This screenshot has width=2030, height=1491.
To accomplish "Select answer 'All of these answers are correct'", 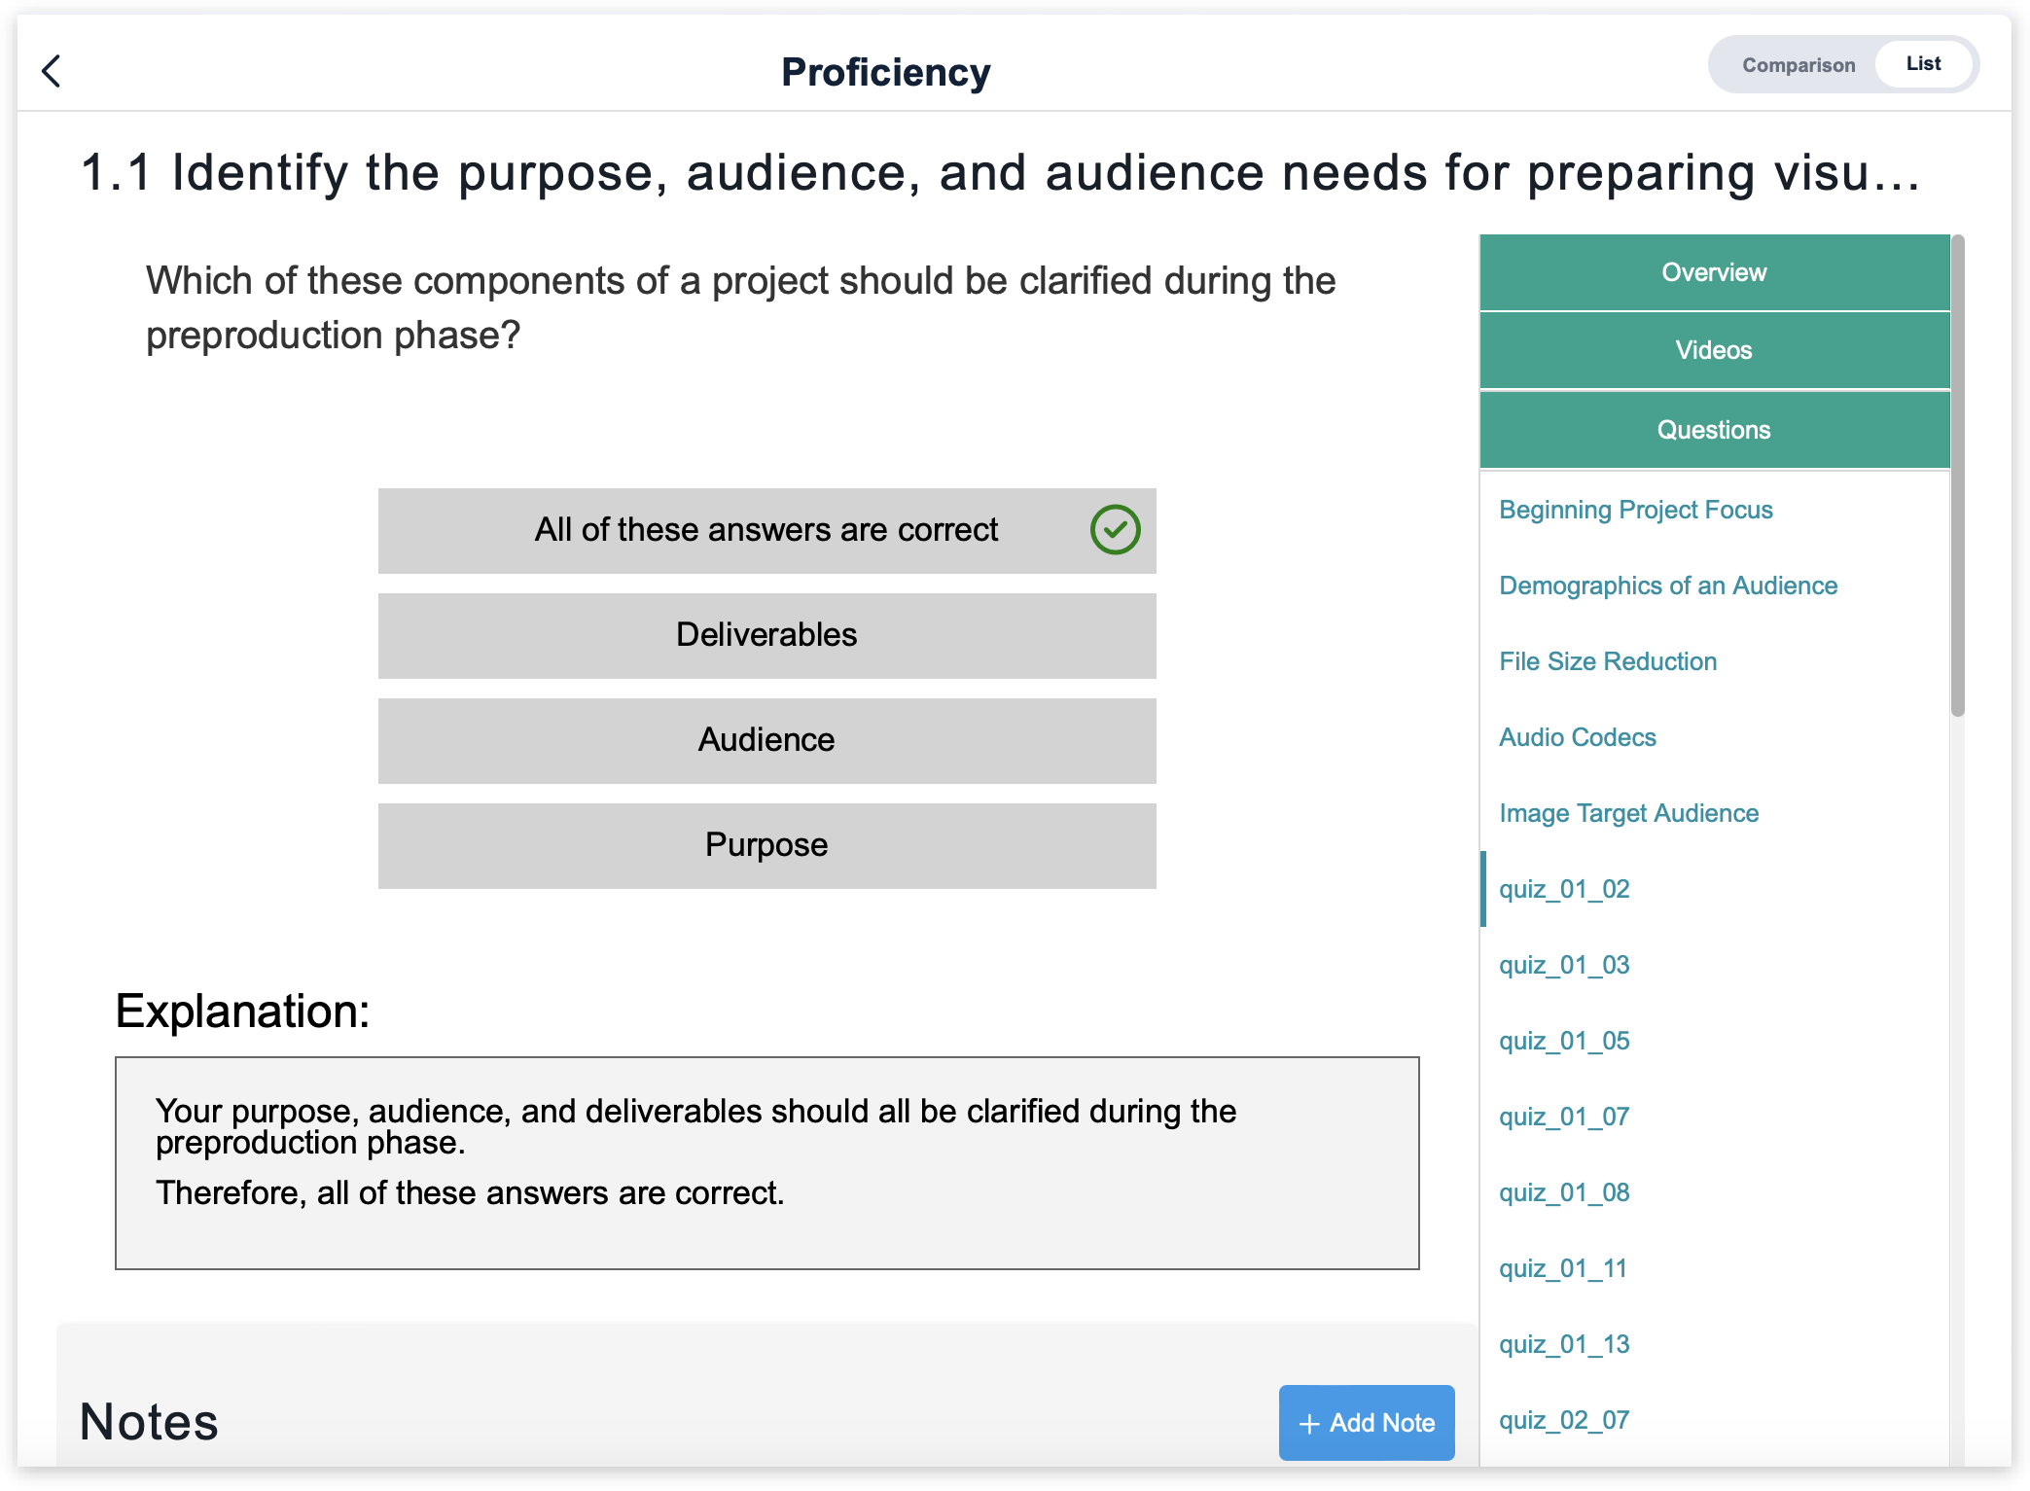I will pyautogui.click(x=766, y=531).
